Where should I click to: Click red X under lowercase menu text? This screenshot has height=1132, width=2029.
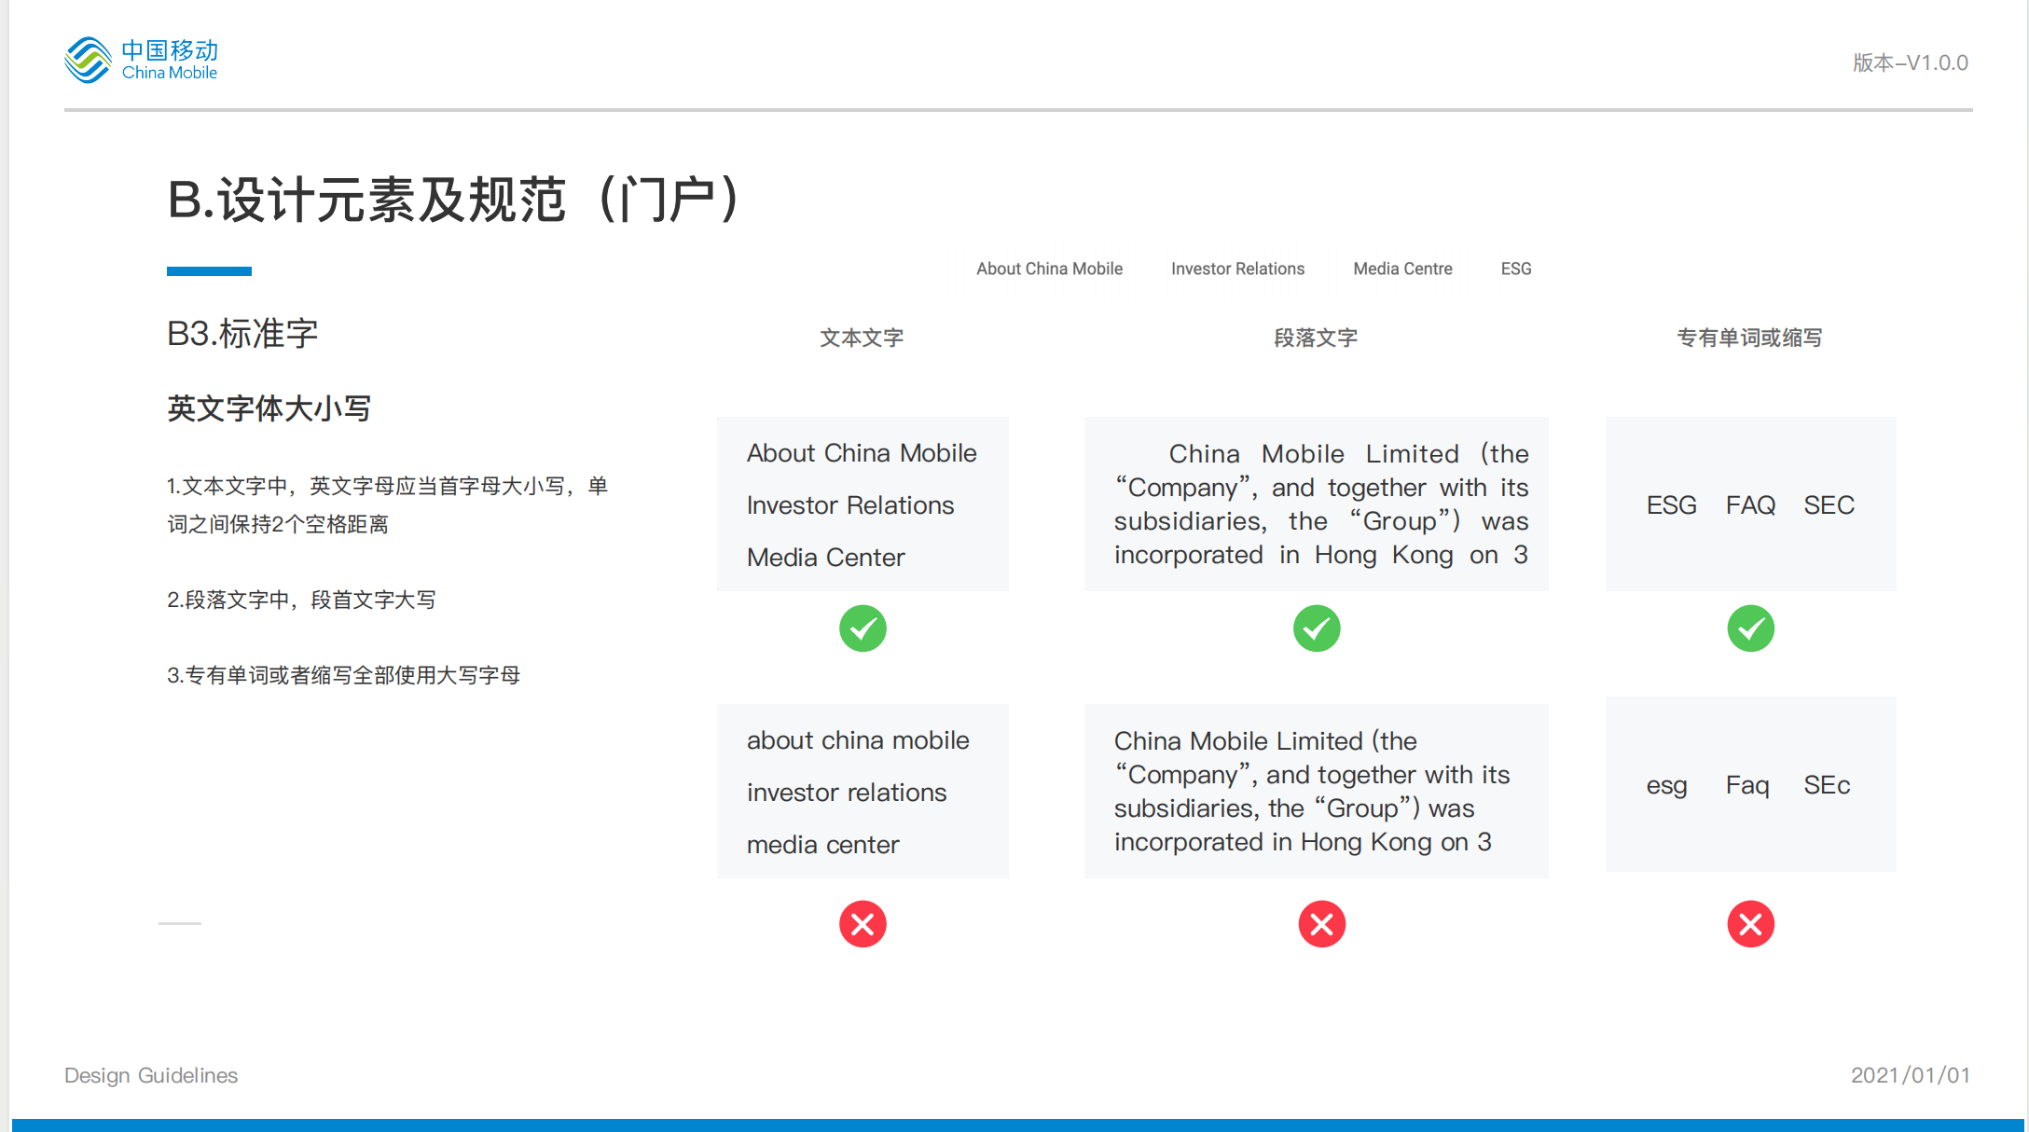[x=863, y=924]
